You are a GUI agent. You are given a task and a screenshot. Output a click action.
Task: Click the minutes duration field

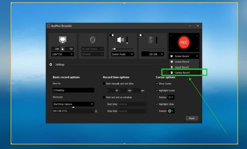click(x=123, y=90)
